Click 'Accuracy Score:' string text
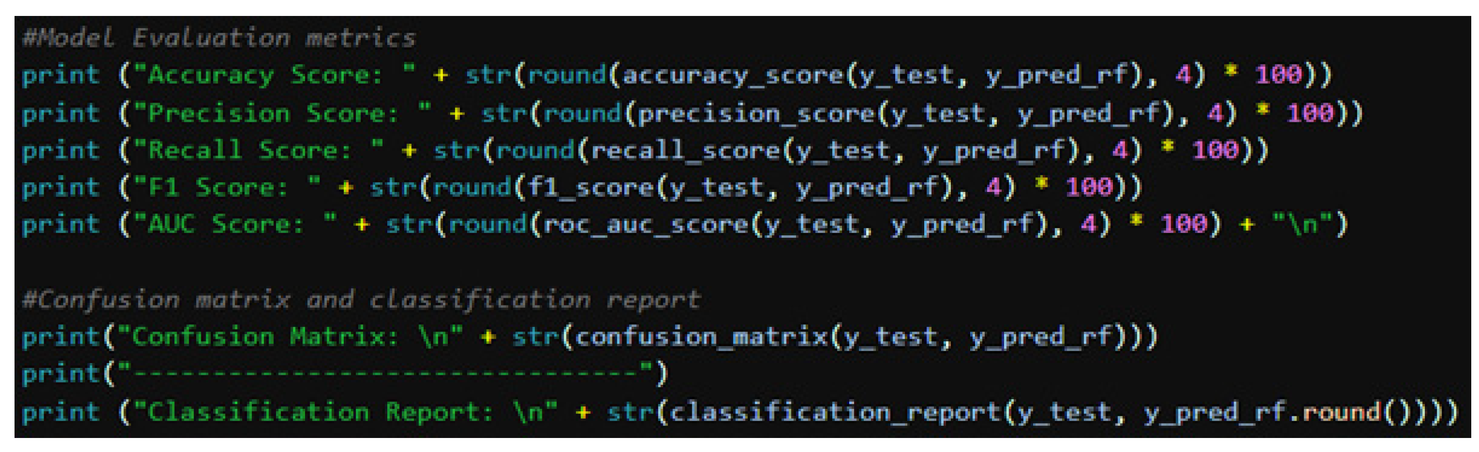 265,76
